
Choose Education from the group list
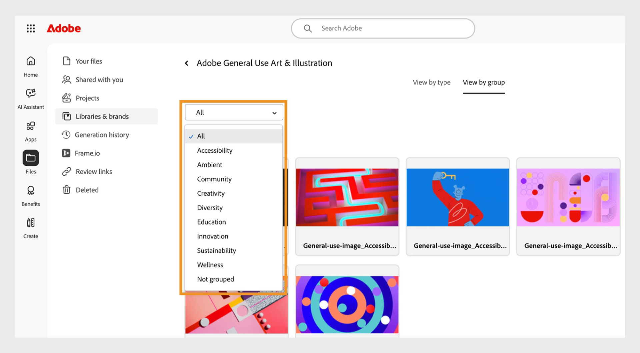point(234,222)
